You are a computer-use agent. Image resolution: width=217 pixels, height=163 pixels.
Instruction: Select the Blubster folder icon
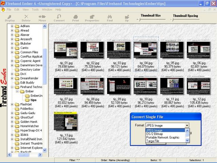(x=17, y=43)
